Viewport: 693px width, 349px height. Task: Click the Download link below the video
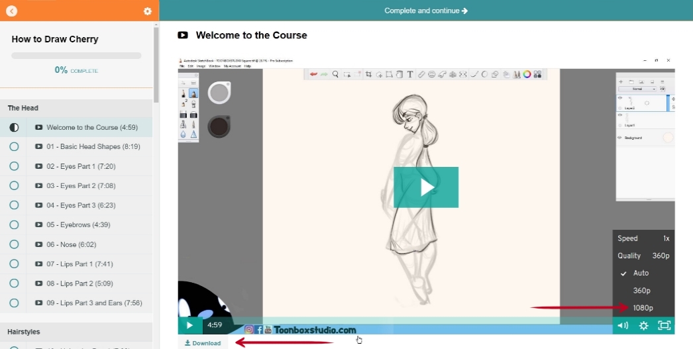pos(203,343)
